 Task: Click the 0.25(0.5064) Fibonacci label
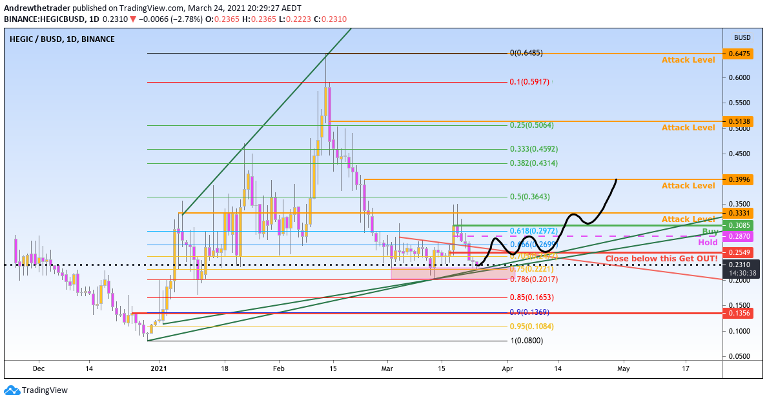point(532,125)
